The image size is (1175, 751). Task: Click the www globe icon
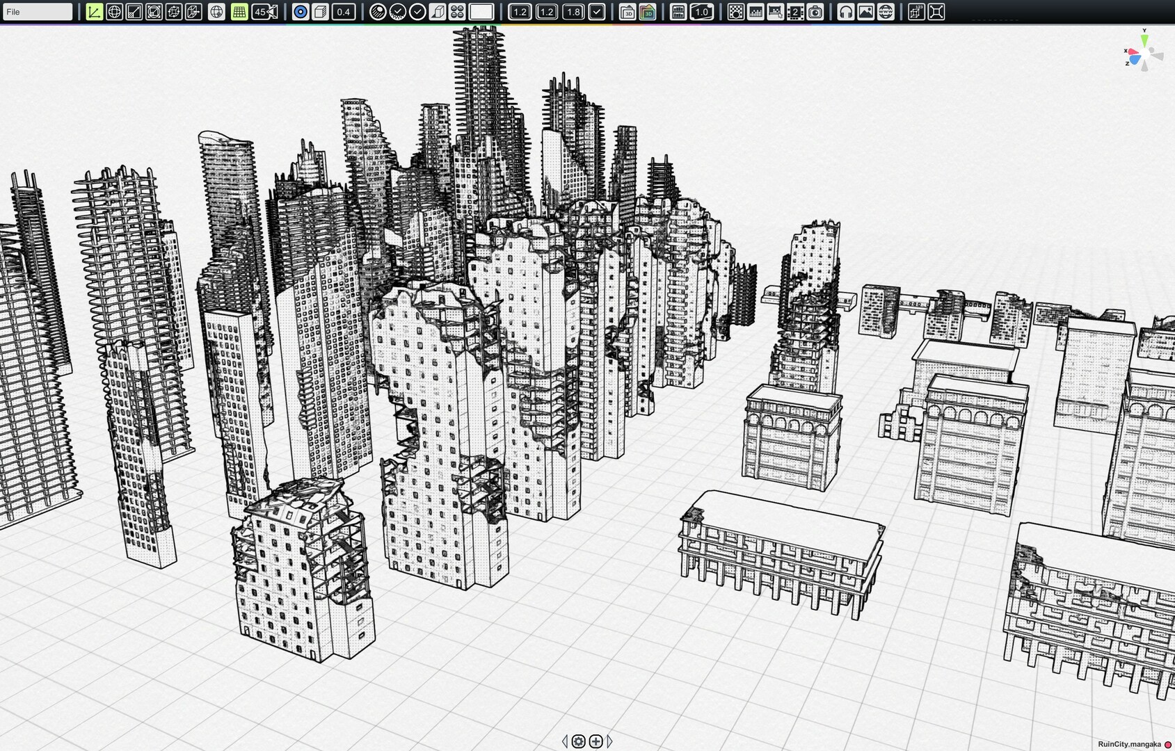(x=886, y=12)
